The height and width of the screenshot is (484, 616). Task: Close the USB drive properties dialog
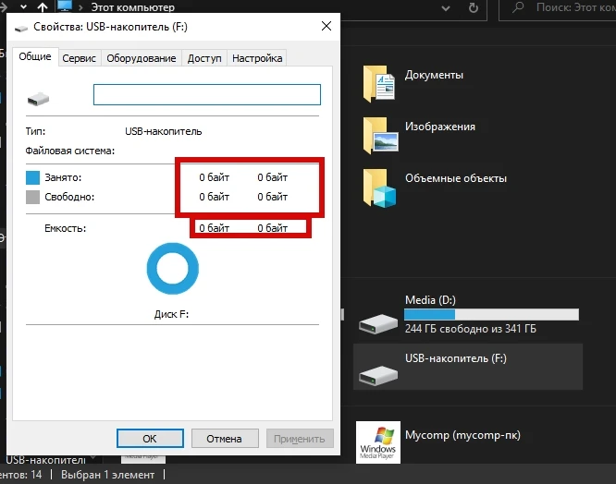point(326,26)
